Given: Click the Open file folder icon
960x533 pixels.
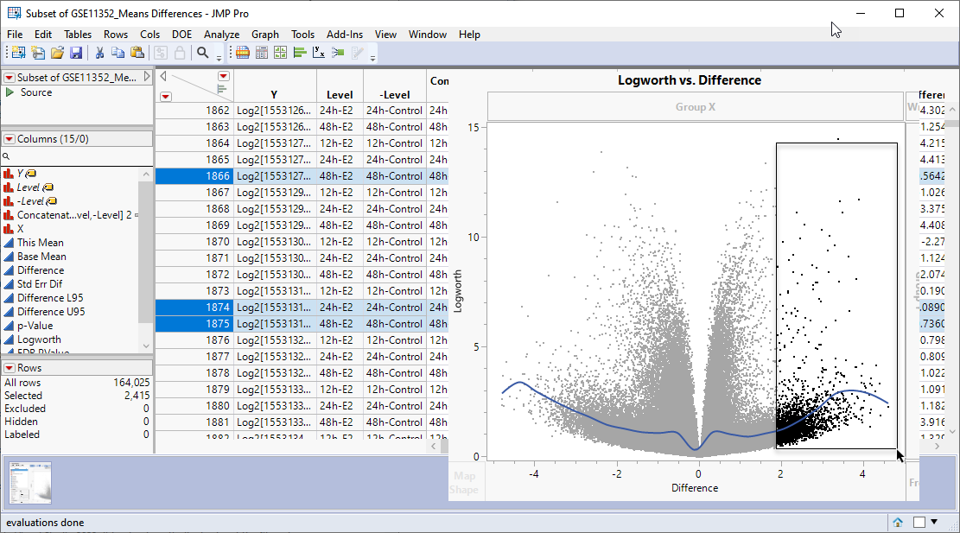Looking at the screenshot, I should pos(57,53).
